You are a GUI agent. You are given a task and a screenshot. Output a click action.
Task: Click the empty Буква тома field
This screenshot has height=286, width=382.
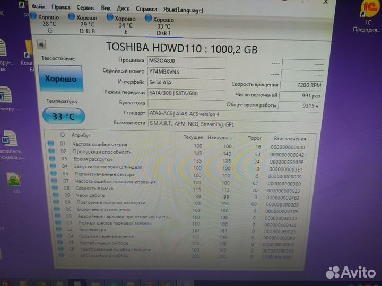tap(186, 103)
